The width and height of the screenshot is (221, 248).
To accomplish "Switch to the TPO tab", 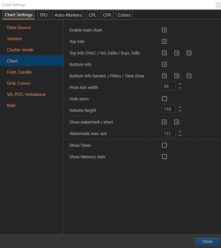I will tap(44, 15).
